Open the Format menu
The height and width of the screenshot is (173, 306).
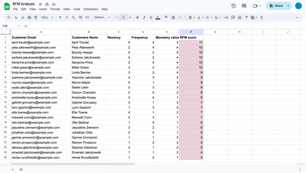click(55, 9)
